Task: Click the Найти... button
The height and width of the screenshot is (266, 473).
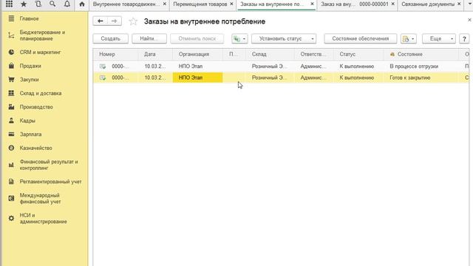Action: point(149,38)
